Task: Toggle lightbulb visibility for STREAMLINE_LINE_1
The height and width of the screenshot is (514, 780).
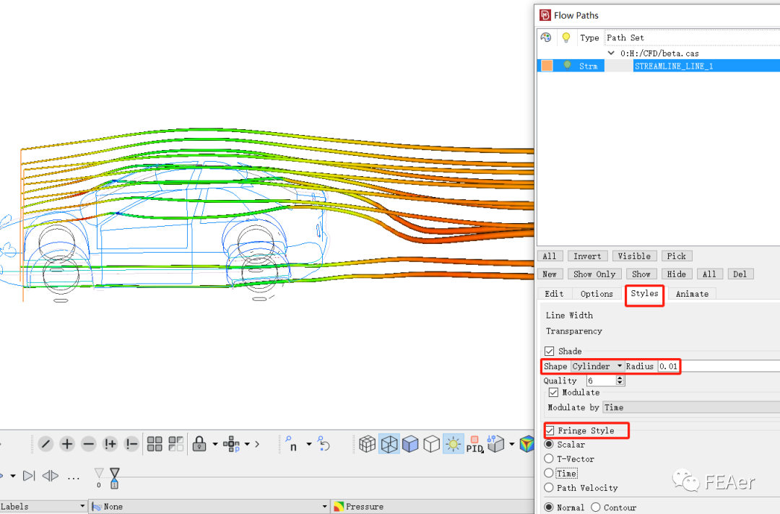Action: click(x=567, y=65)
